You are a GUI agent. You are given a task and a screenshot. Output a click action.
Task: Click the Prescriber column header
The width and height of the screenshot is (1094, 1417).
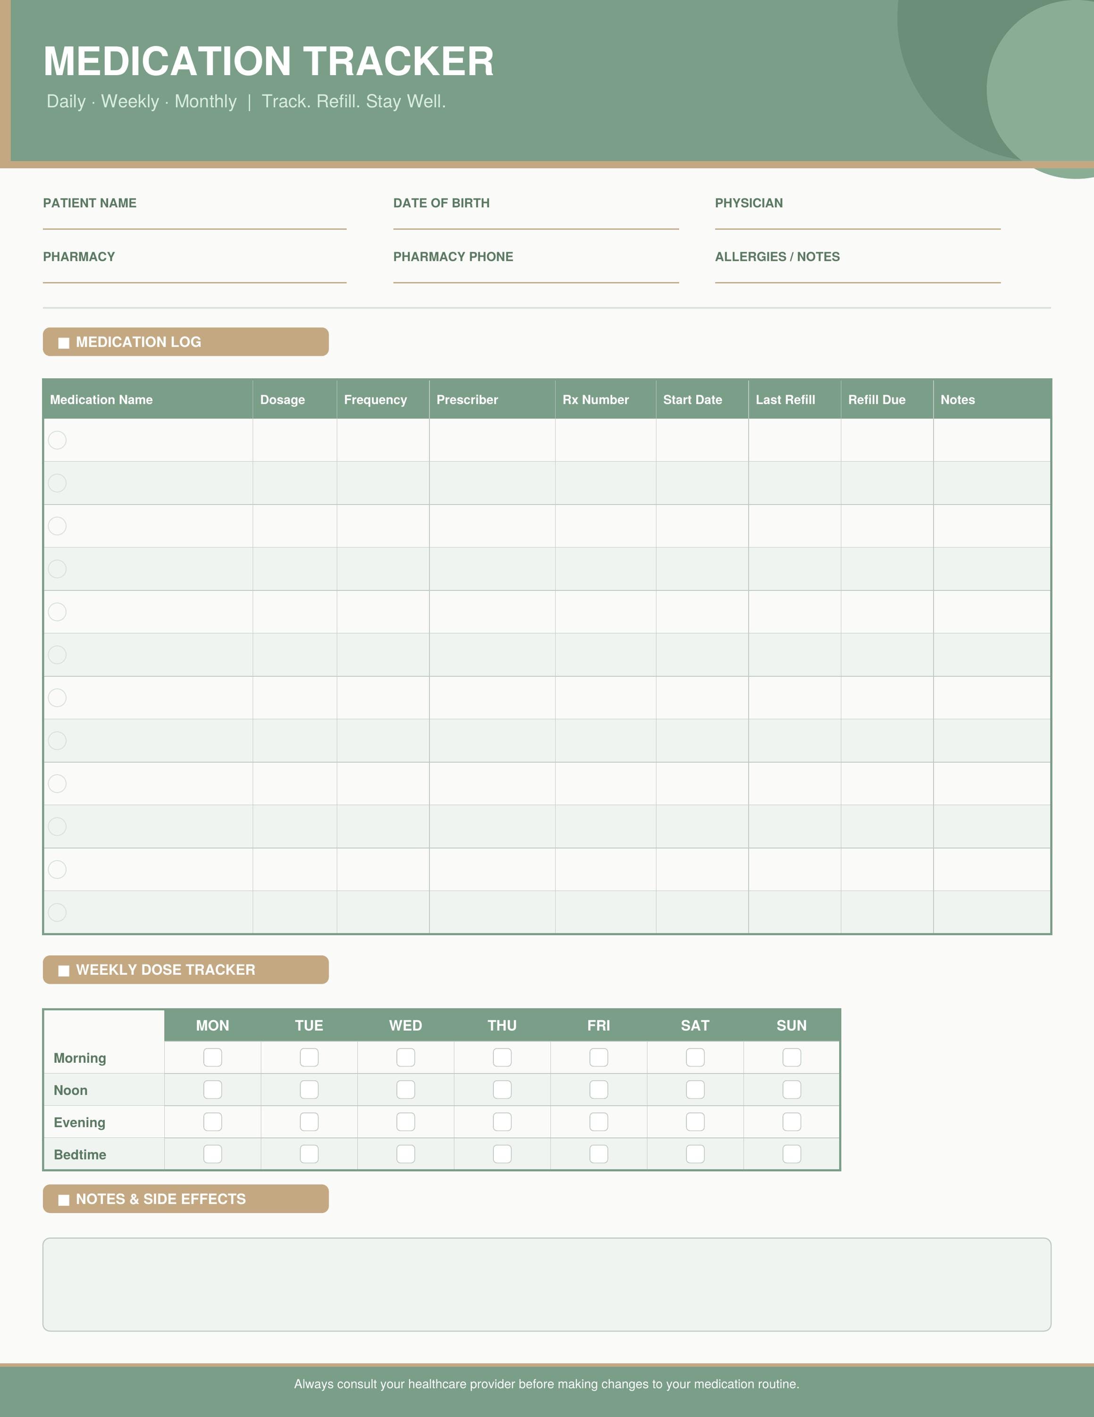pyautogui.click(x=493, y=400)
